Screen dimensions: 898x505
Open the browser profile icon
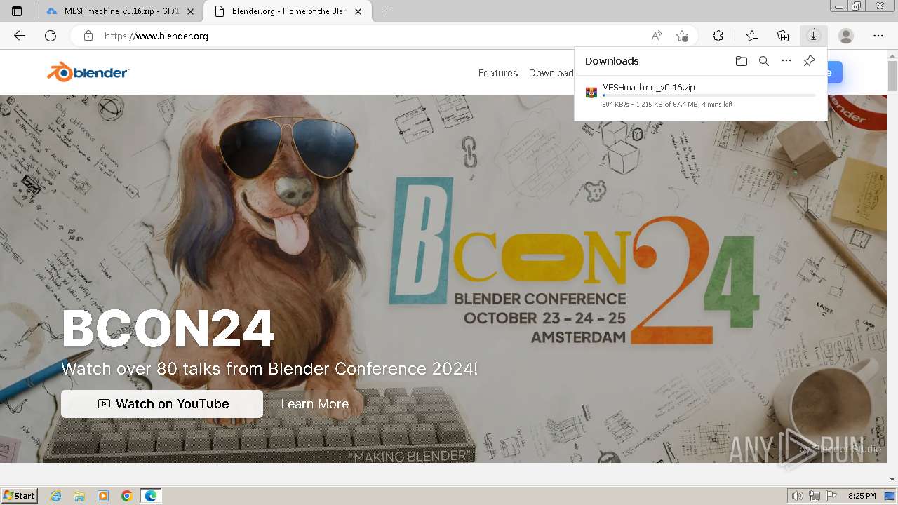click(846, 36)
